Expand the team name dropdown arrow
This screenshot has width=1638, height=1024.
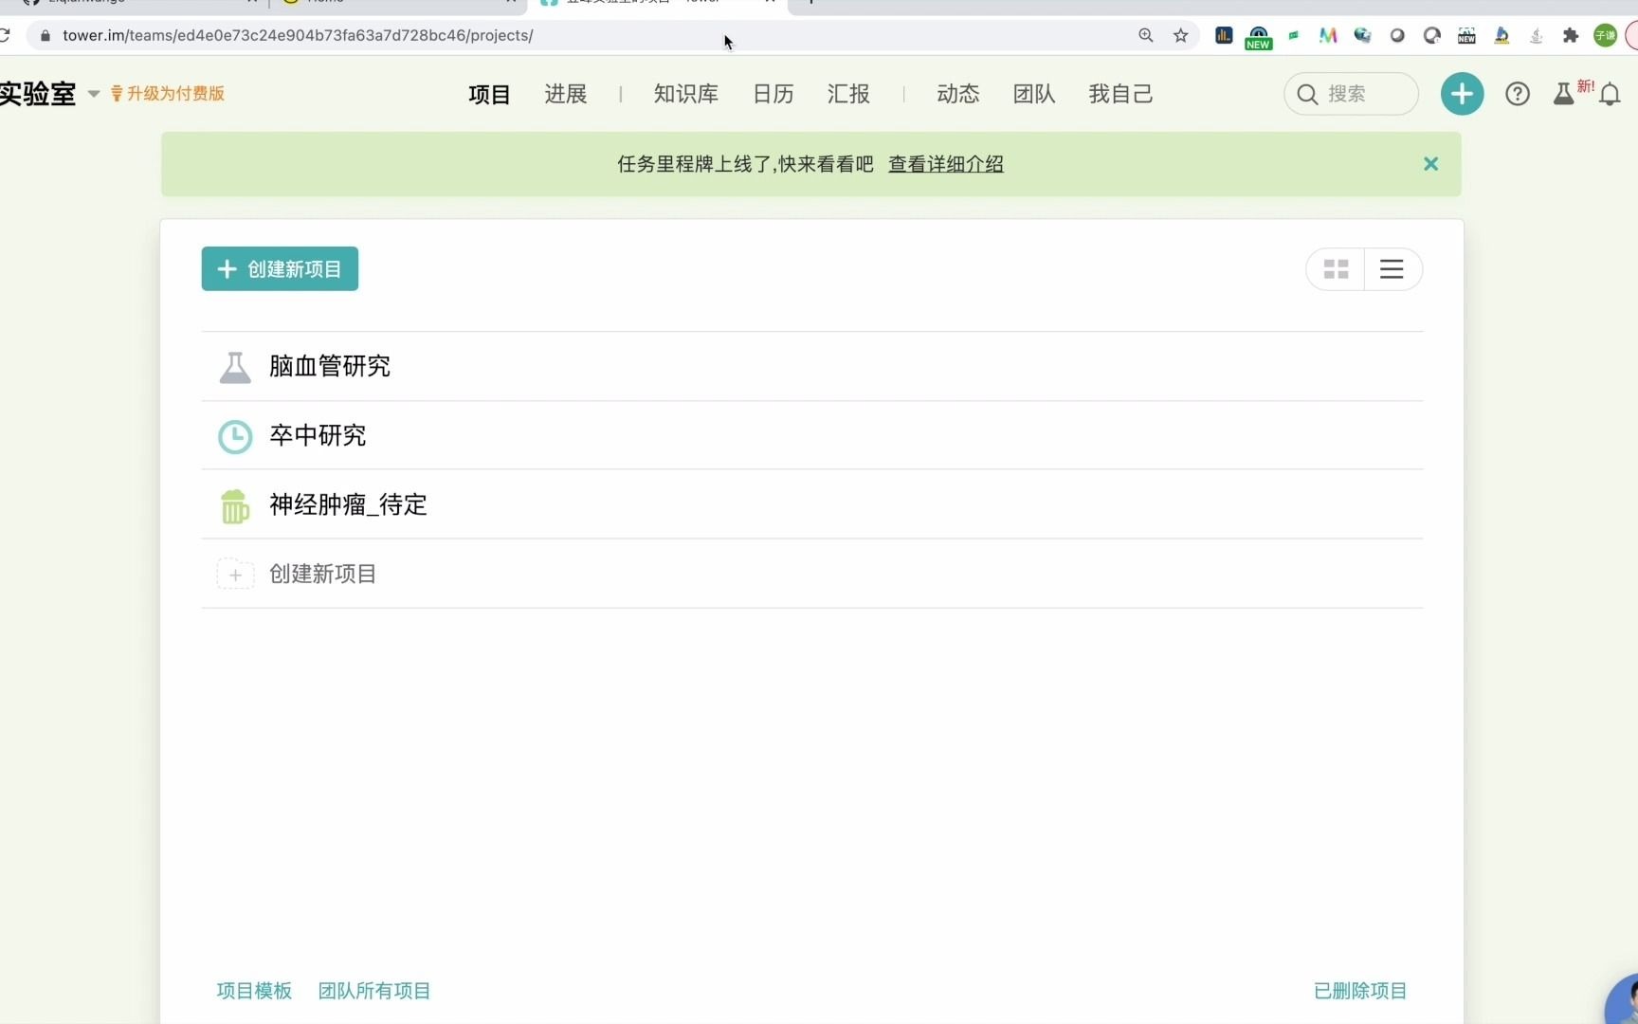94,94
